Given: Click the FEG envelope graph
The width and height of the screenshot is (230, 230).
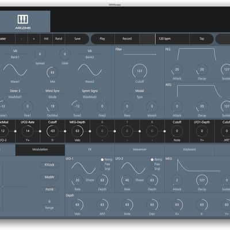Looking at the screenshot, I should pos(197,54).
